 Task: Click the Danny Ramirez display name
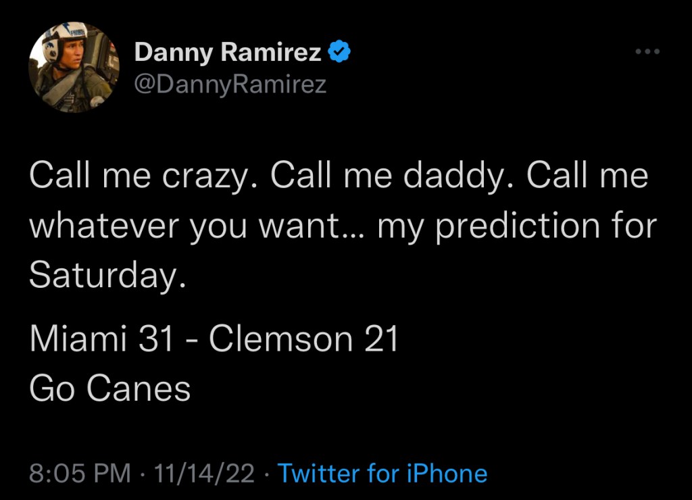(228, 52)
